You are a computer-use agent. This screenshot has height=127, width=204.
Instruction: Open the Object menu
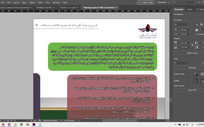point(32,2)
